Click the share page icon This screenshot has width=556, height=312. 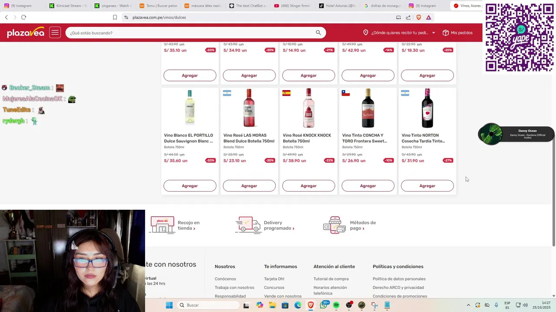point(408,17)
